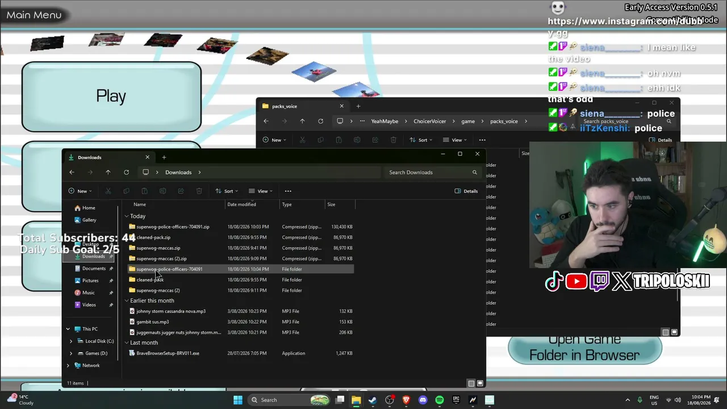Screen dimensions: 727x409
Task: Switch Downloads to details list view icon
Action: click(x=471, y=383)
